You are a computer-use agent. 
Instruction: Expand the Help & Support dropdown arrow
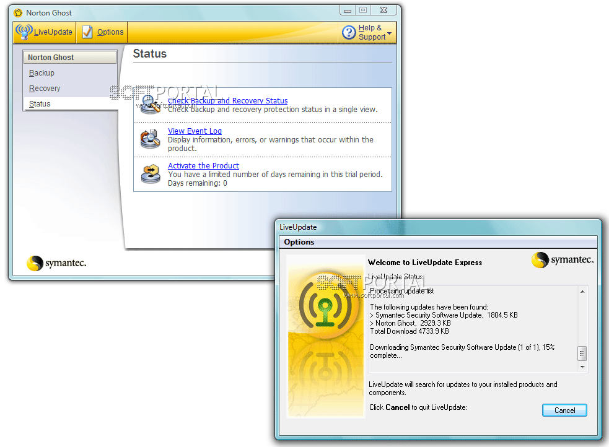tap(389, 33)
